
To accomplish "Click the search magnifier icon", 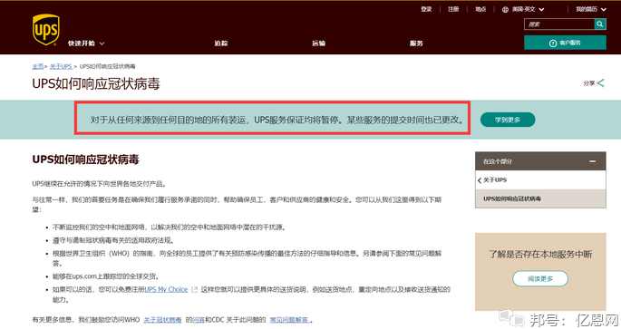I will point(600,24).
